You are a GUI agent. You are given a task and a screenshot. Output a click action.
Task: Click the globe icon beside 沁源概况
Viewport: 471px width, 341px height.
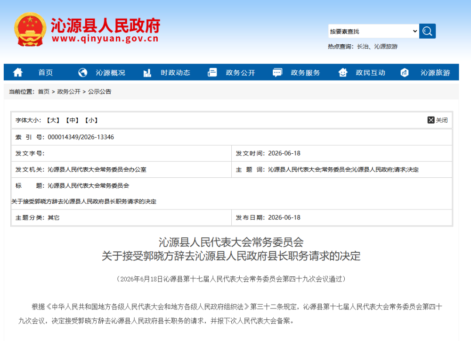[x=82, y=73]
